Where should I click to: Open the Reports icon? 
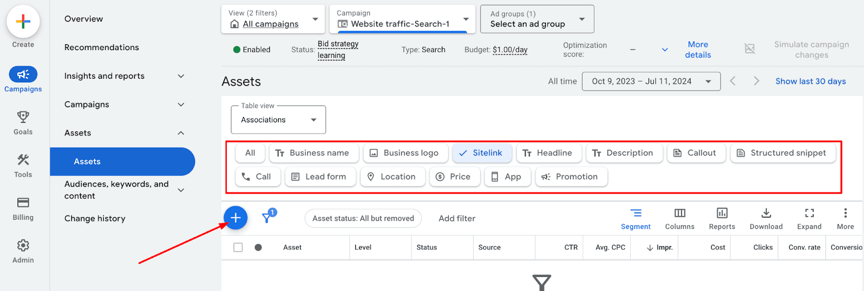(x=722, y=213)
